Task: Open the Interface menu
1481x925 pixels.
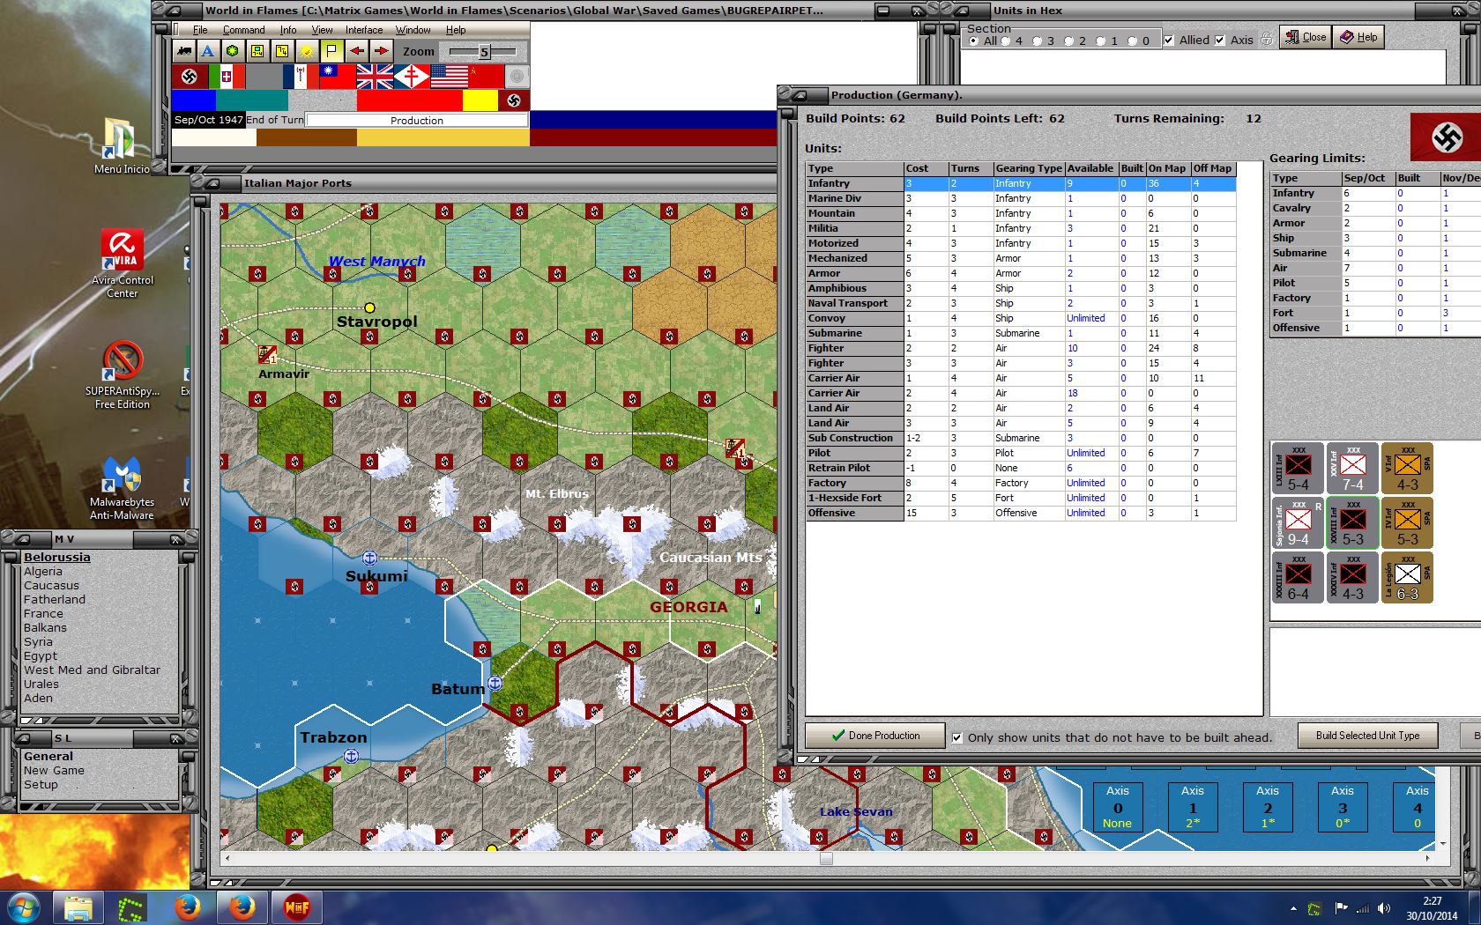Action: pyautogui.click(x=364, y=30)
